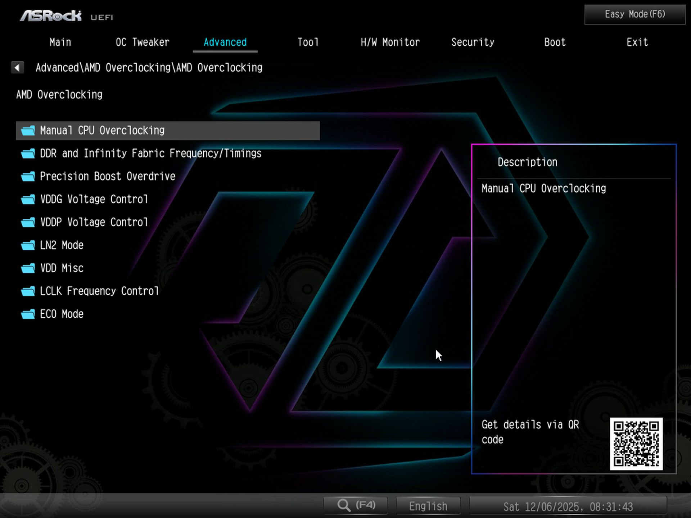This screenshot has height=518, width=691.
Task: Expand LCLK Frequency Control
Action: coord(99,291)
